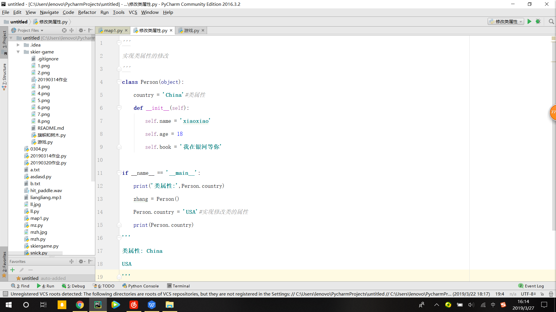The image size is (556, 312).
Task: Open the run configuration dropdown
Action: (506, 22)
